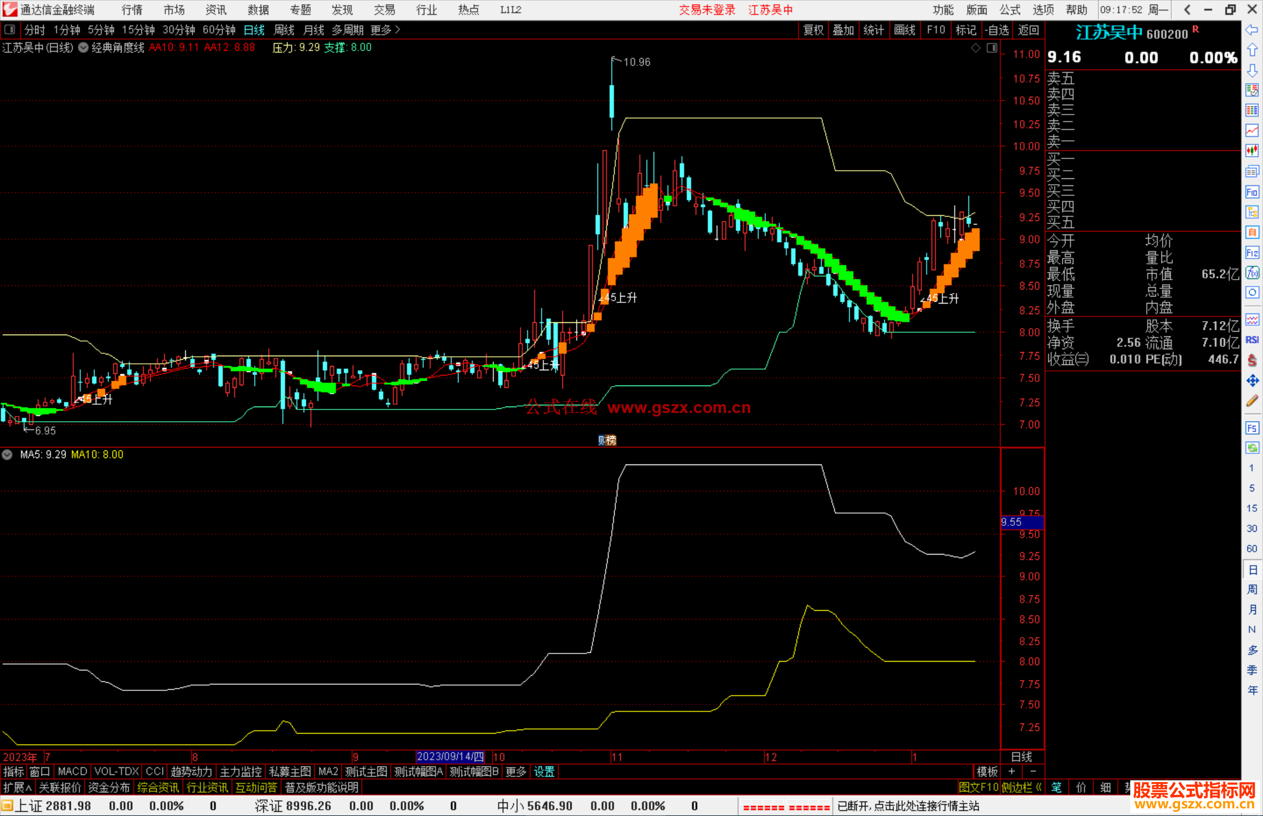
Task: Open the candlestick chart sidebar icon
Action: point(1252,151)
